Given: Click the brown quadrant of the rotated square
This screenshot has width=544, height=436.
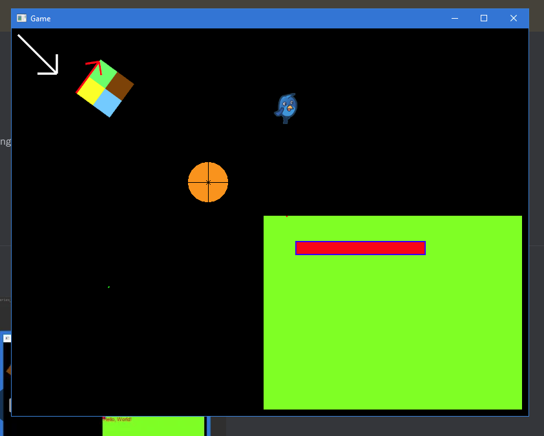Looking at the screenshot, I should tap(119, 85).
